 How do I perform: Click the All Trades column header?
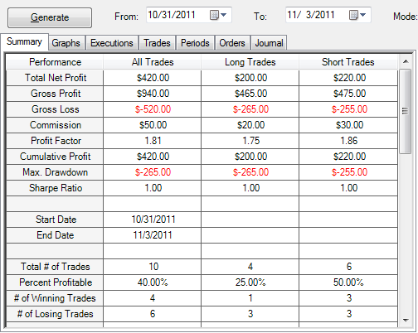pyautogui.click(x=153, y=62)
